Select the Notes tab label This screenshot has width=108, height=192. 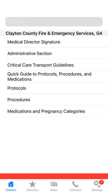coord(54,190)
